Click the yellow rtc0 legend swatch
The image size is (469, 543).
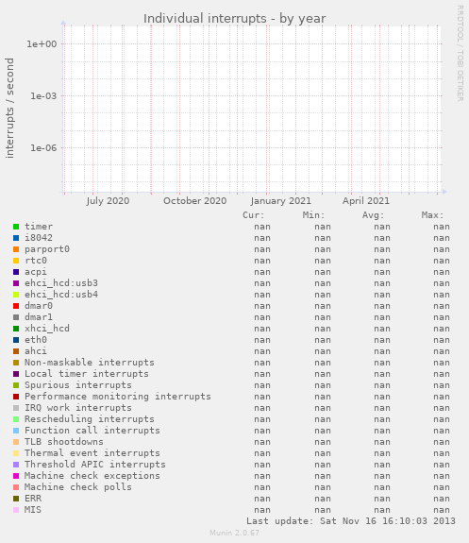tap(16, 261)
